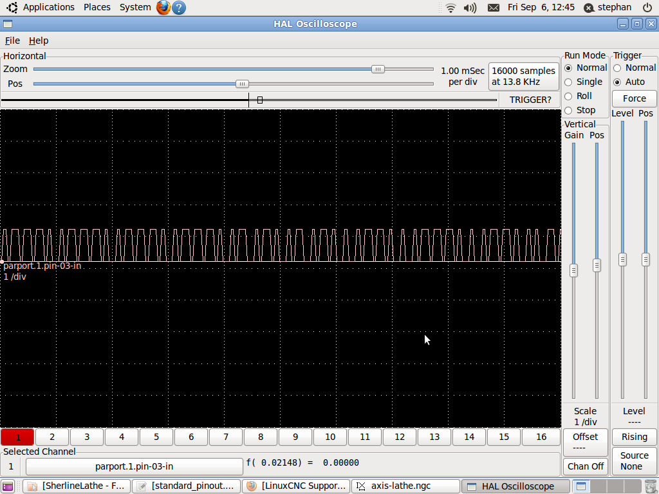
Task: Close the HAL Oscilloscope window
Action: [651, 24]
